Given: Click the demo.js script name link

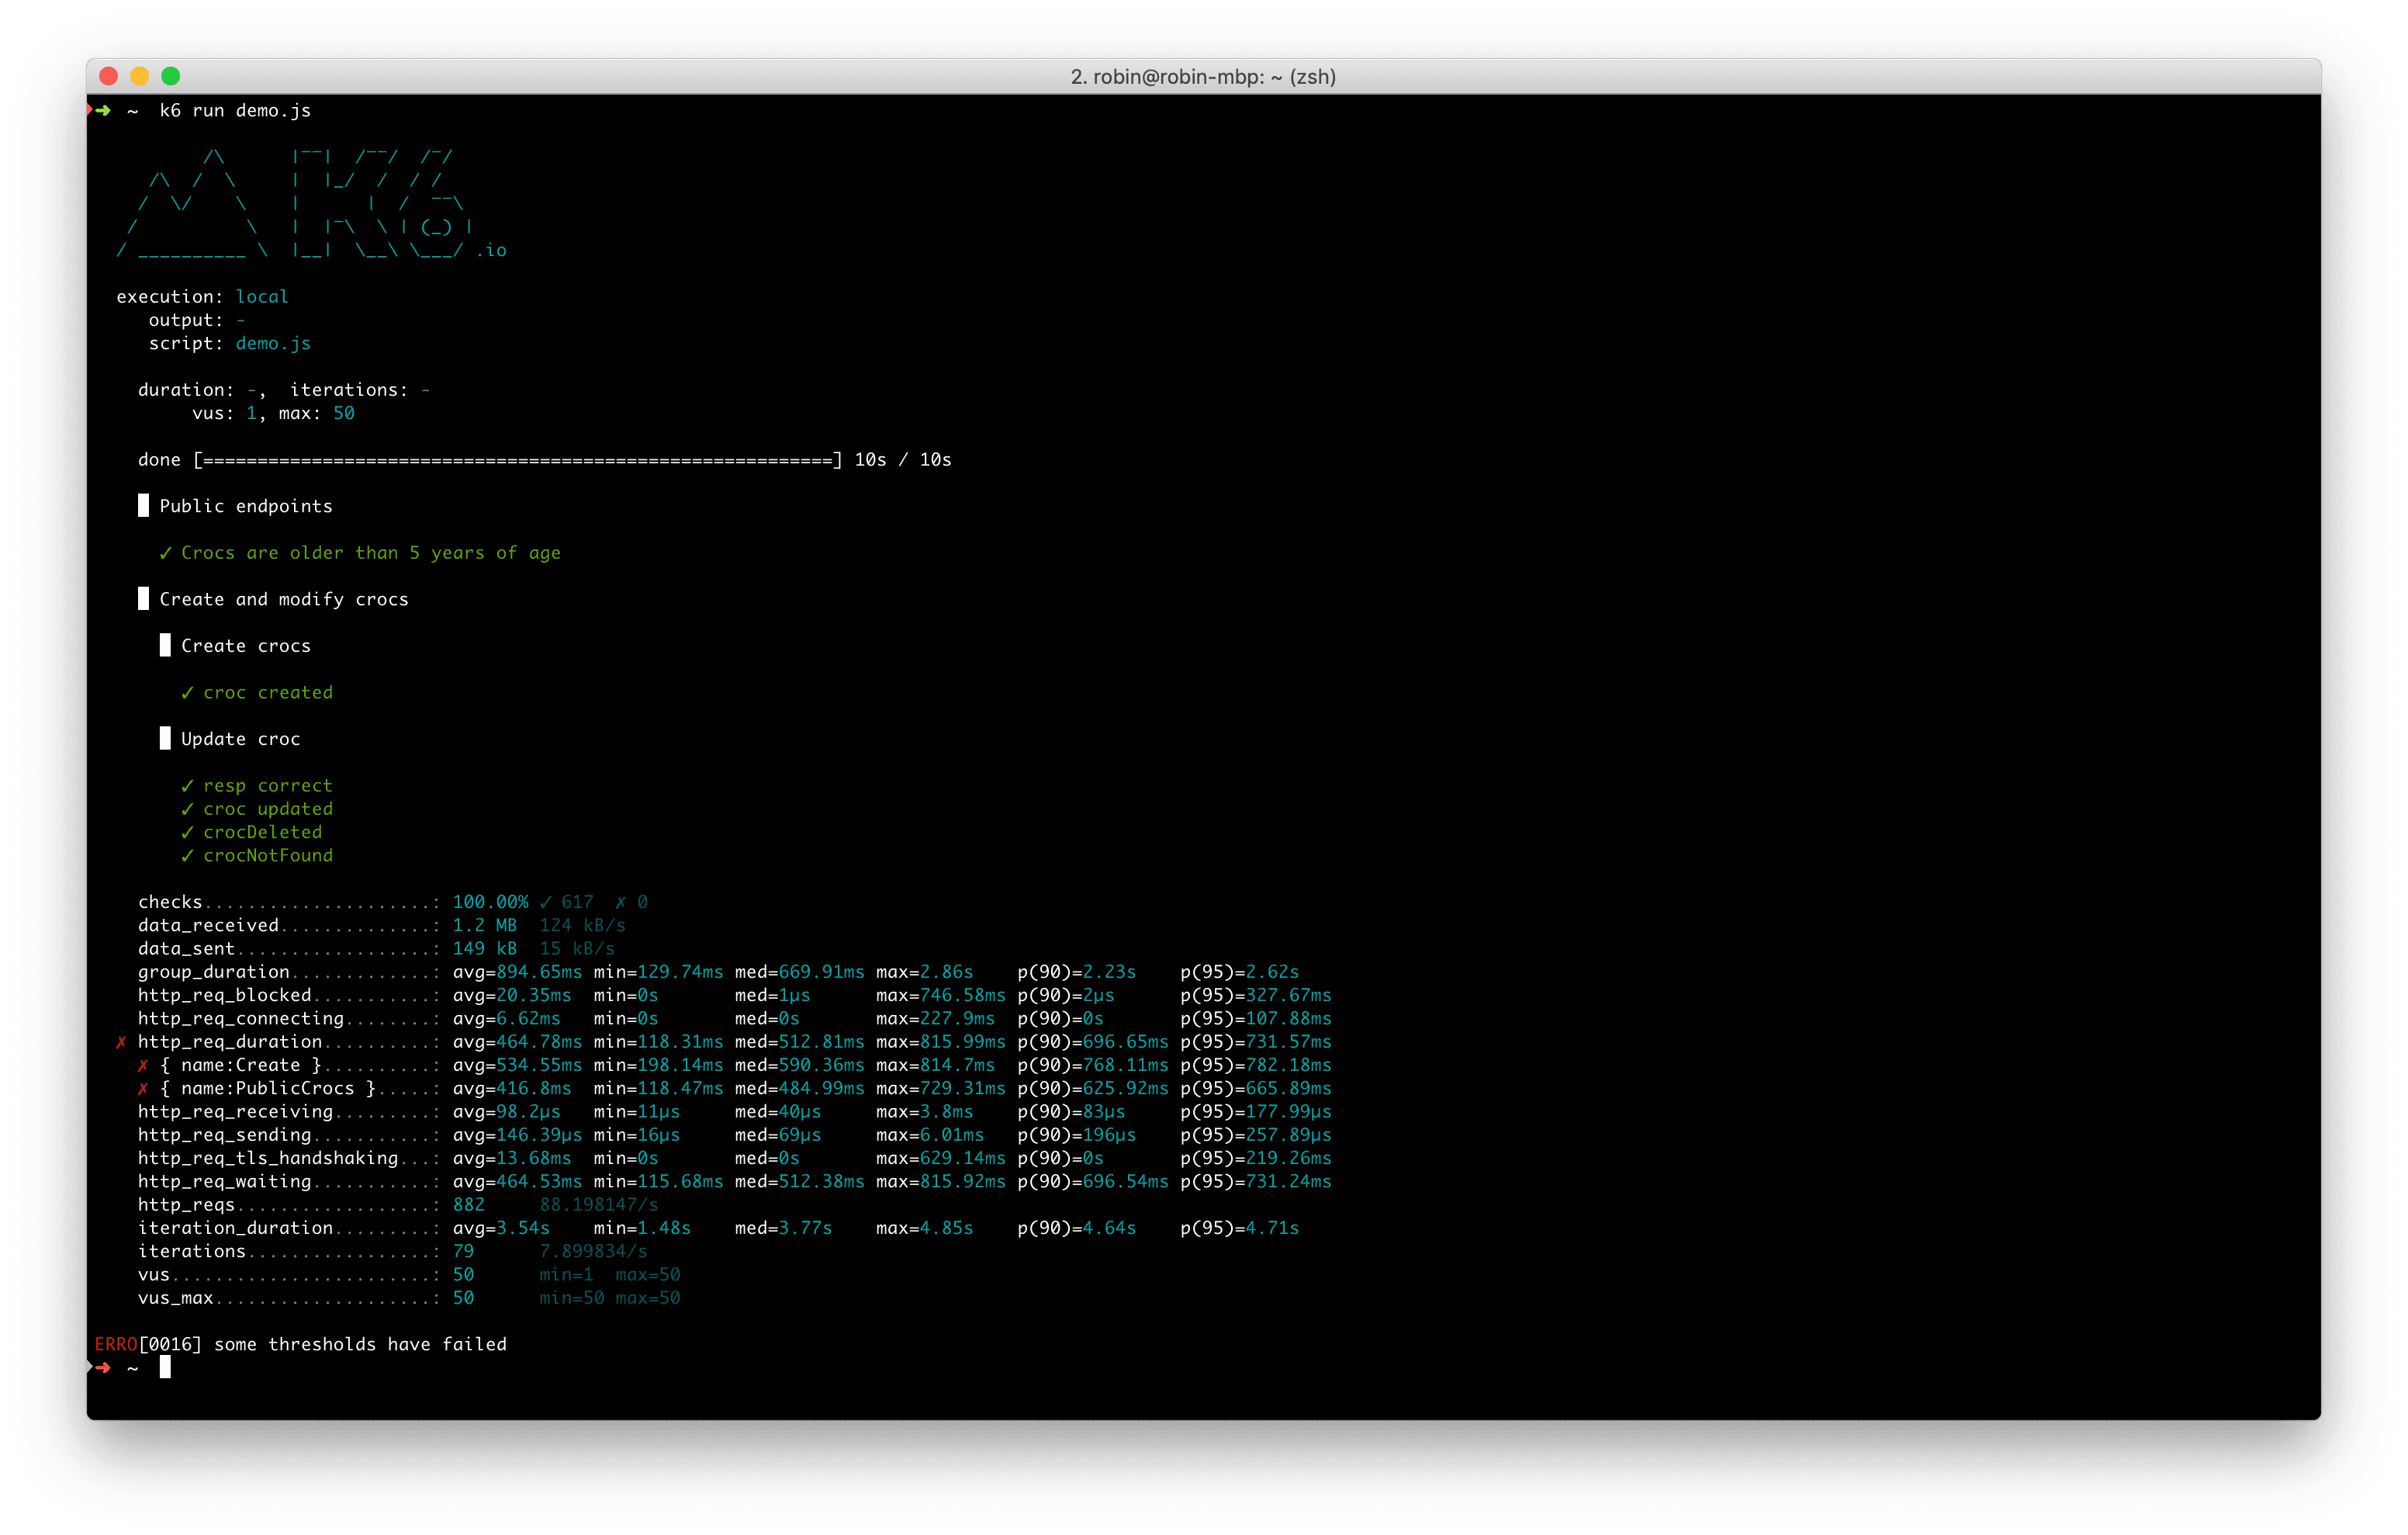Looking at the screenshot, I should pyautogui.click(x=273, y=343).
